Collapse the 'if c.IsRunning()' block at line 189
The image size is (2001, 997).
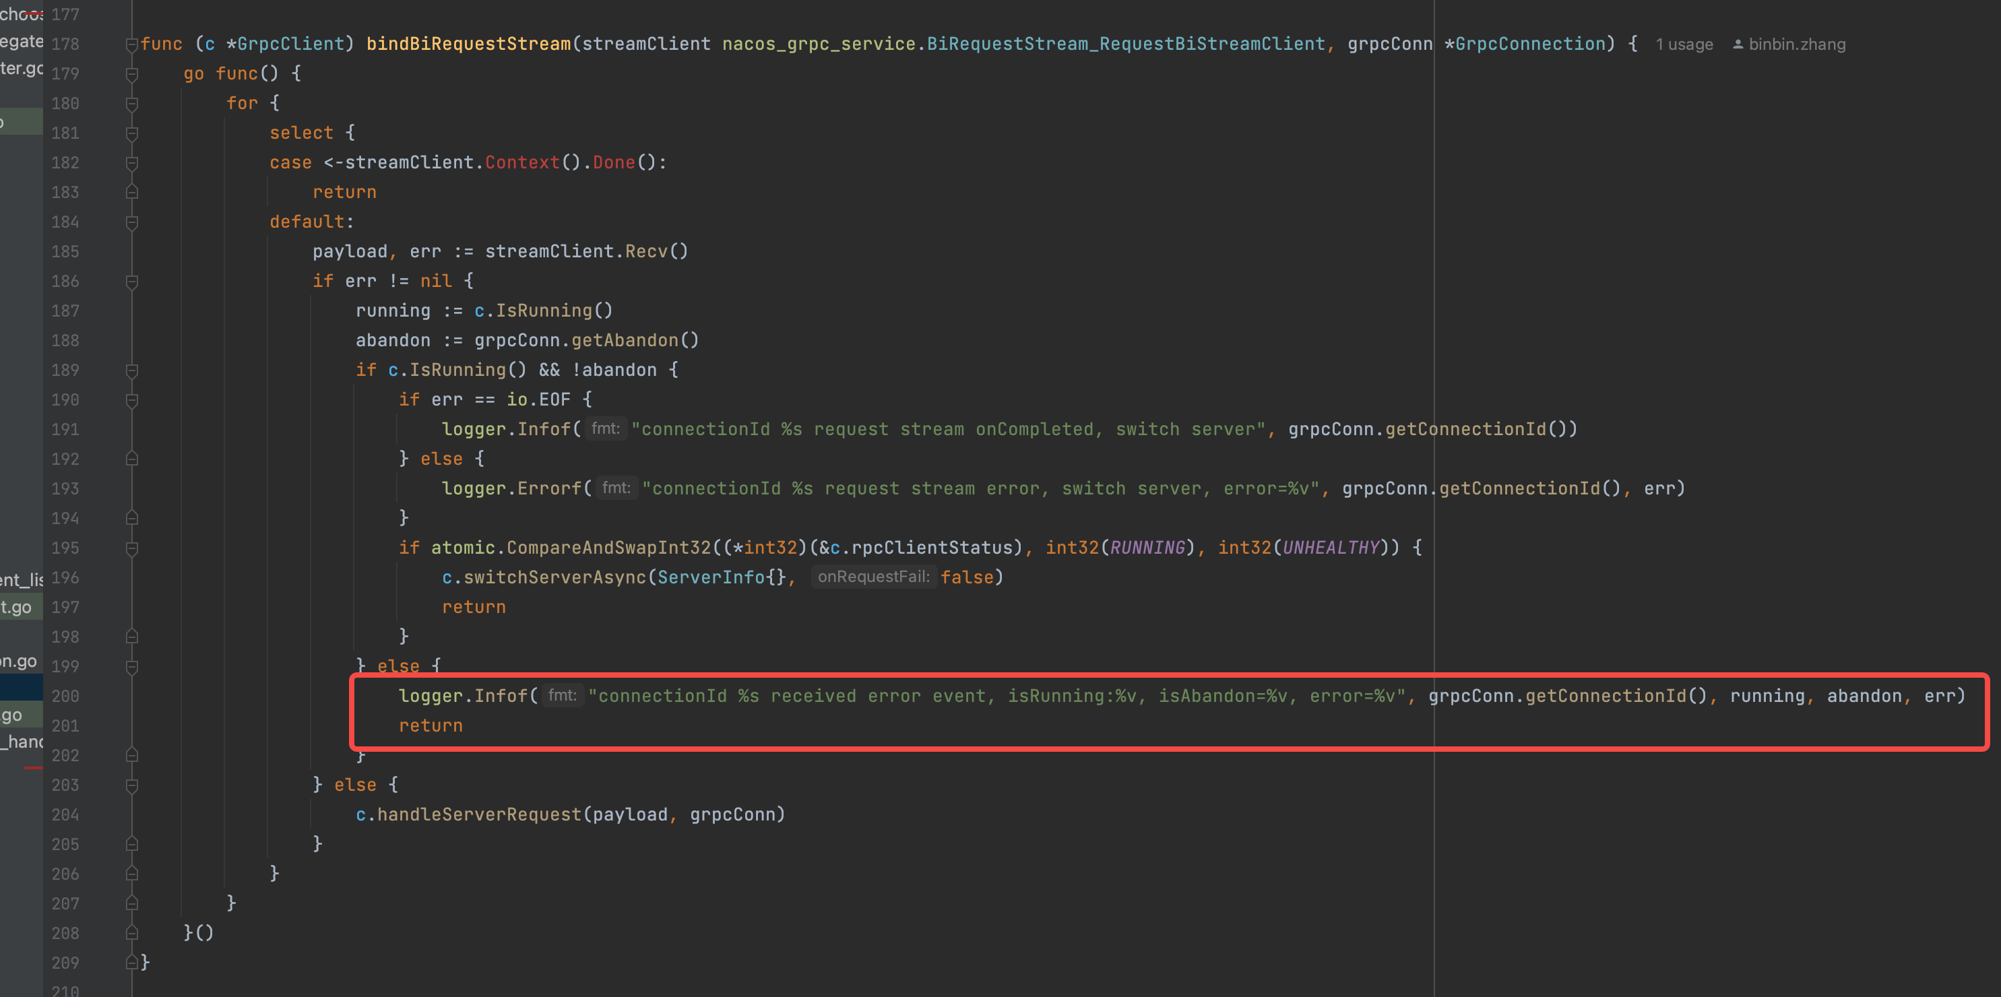tap(132, 371)
